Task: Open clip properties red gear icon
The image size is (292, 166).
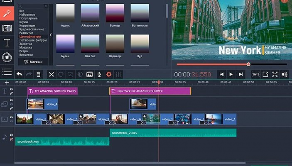Action: coord(109,74)
